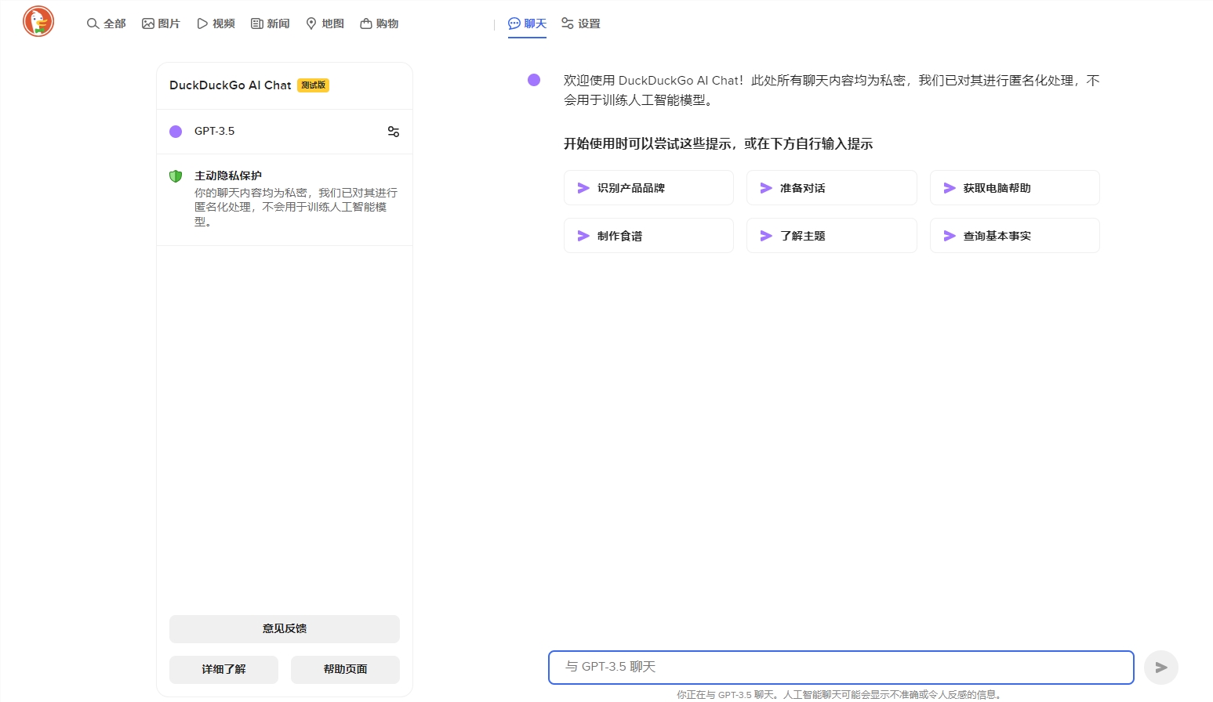Click the green privacy shield icon
This screenshot has width=1213, height=702.
176,176
